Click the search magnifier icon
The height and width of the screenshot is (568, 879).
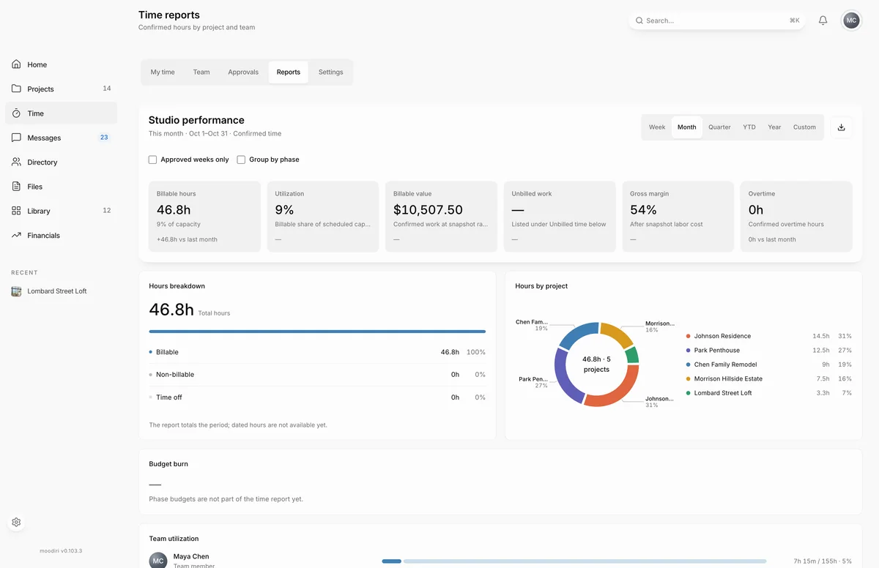[639, 20]
